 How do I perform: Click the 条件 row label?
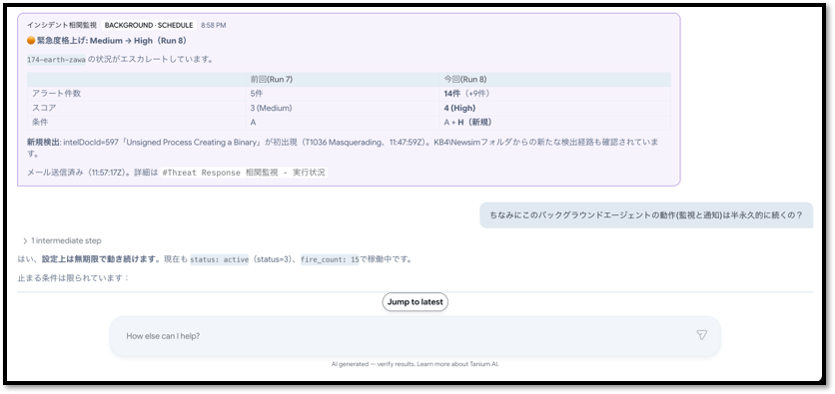click(x=40, y=123)
